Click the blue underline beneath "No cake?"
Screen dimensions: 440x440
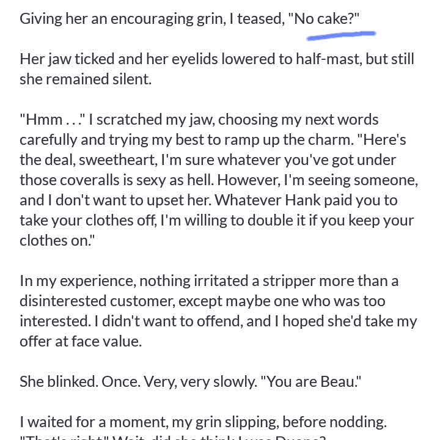click(x=341, y=35)
